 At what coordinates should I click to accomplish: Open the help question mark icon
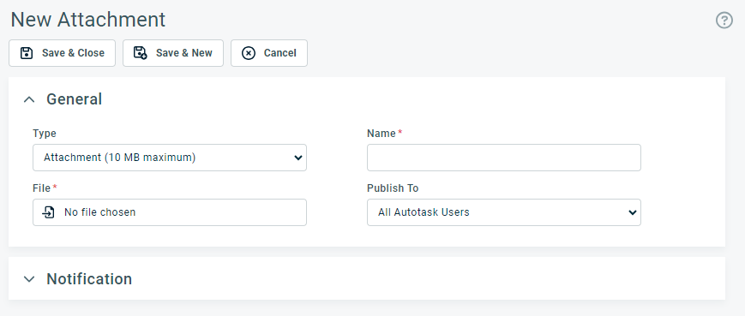pos(724,21)
